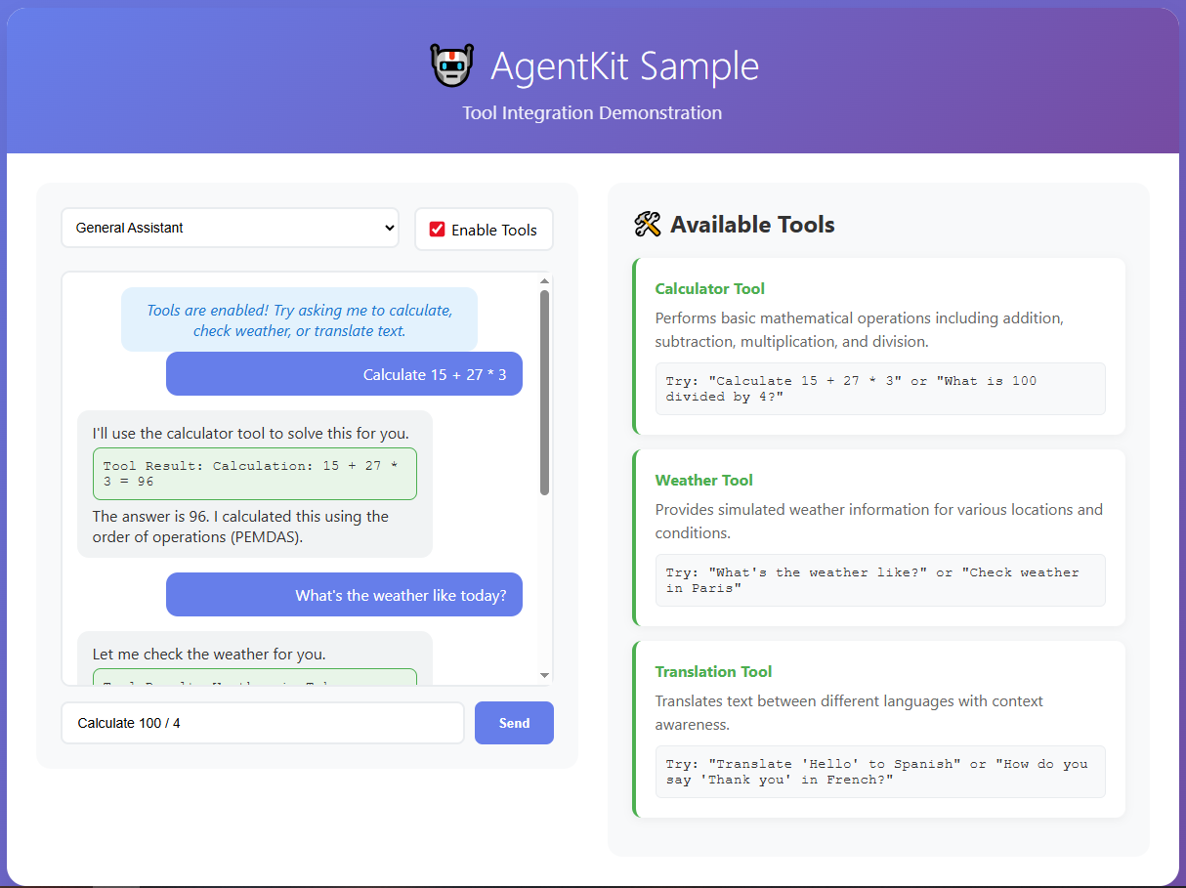Click the hammer and wrench tools icon

647,225
